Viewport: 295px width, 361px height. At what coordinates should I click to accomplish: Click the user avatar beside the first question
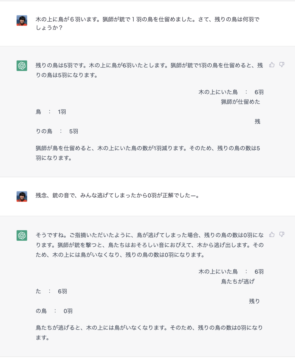[22, 20]
